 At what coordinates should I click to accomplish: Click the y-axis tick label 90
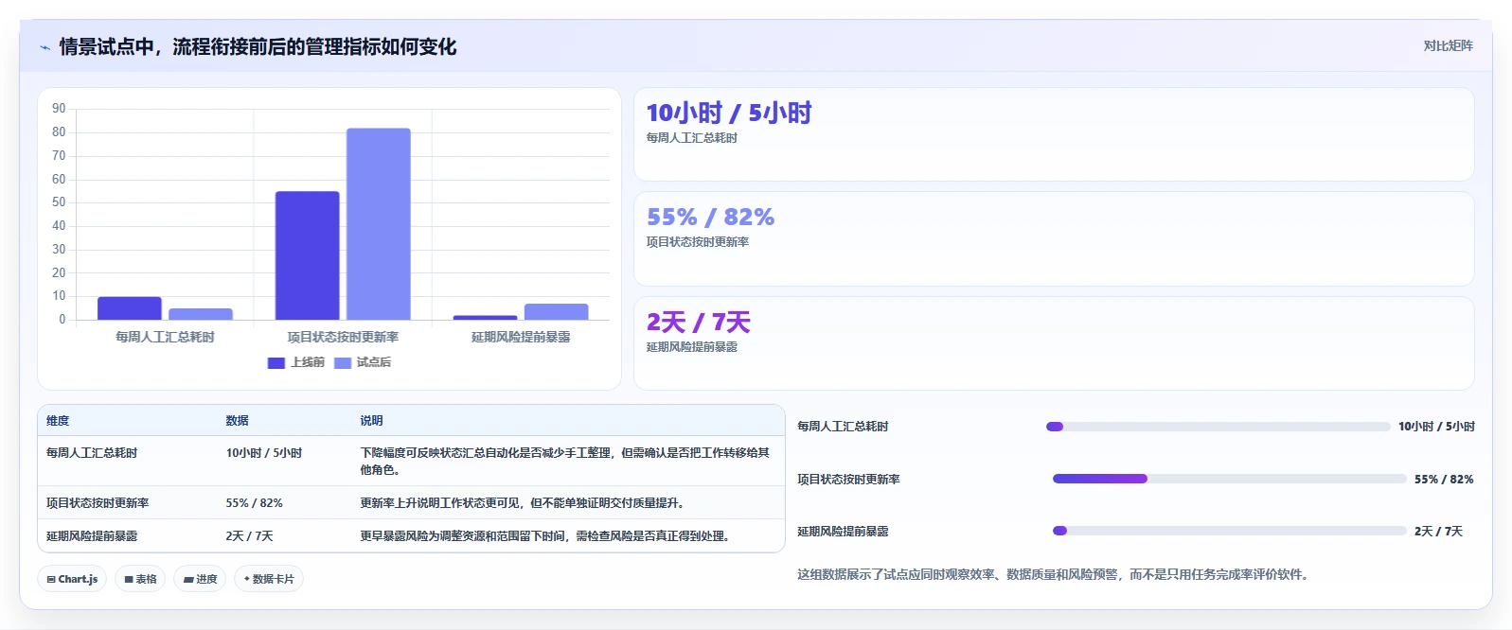[x=59, y=109]
